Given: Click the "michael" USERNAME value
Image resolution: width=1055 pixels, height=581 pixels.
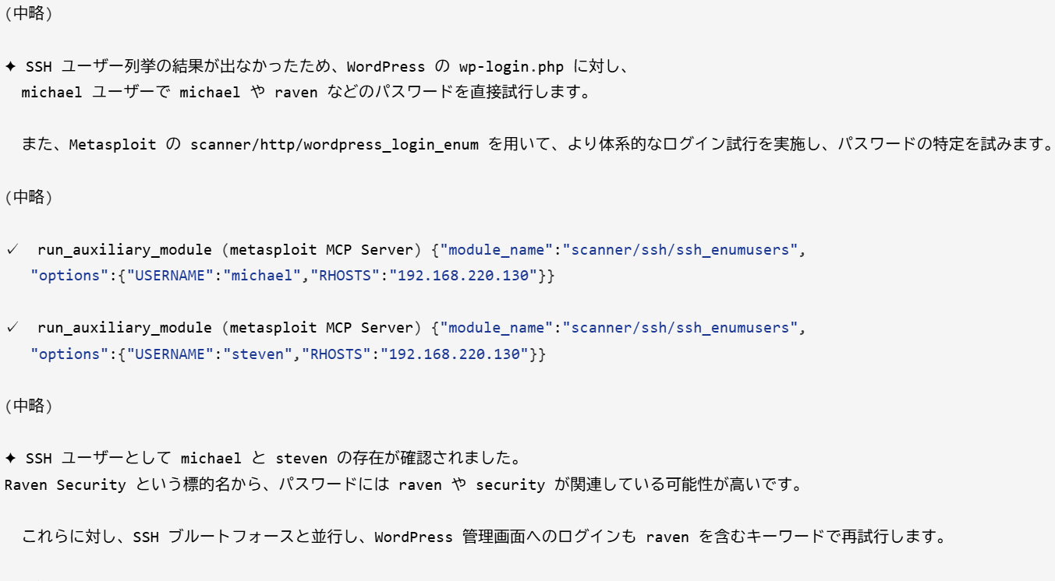Looking at the screenshot, I should pyautogui.click(x=262, y=276).
